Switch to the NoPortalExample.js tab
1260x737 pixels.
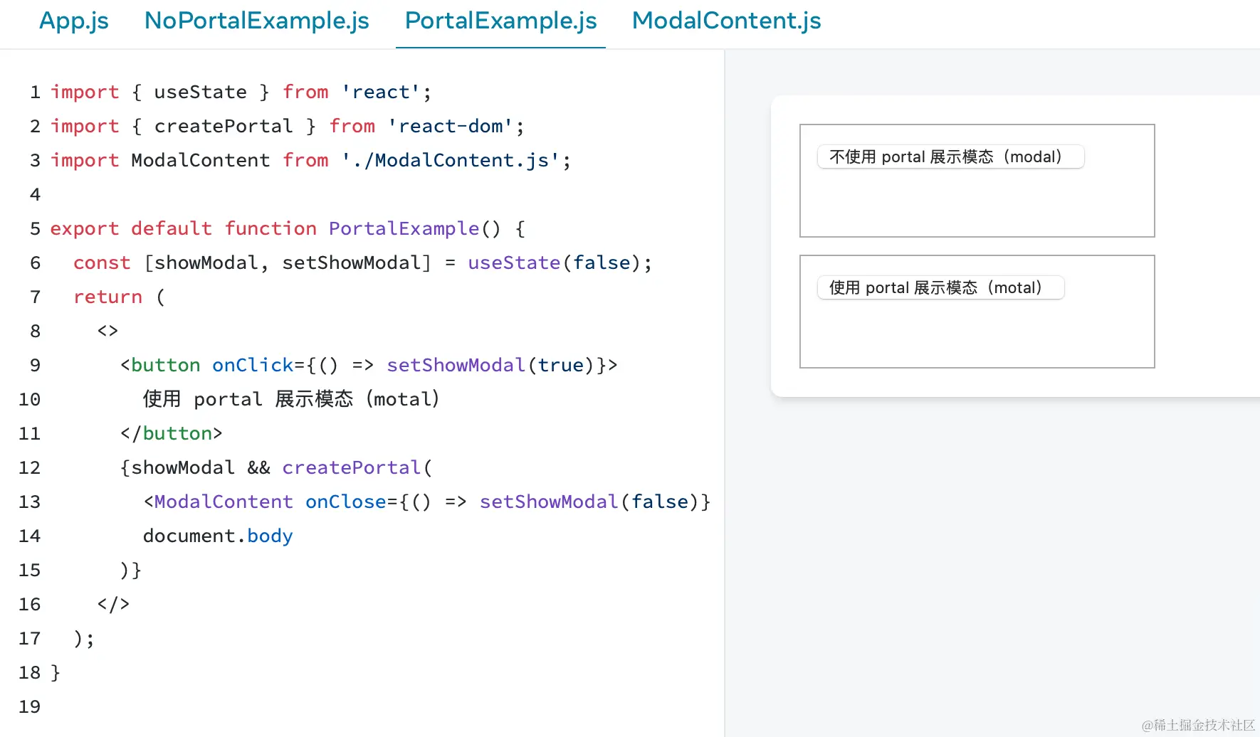click(x=257, y=21)
